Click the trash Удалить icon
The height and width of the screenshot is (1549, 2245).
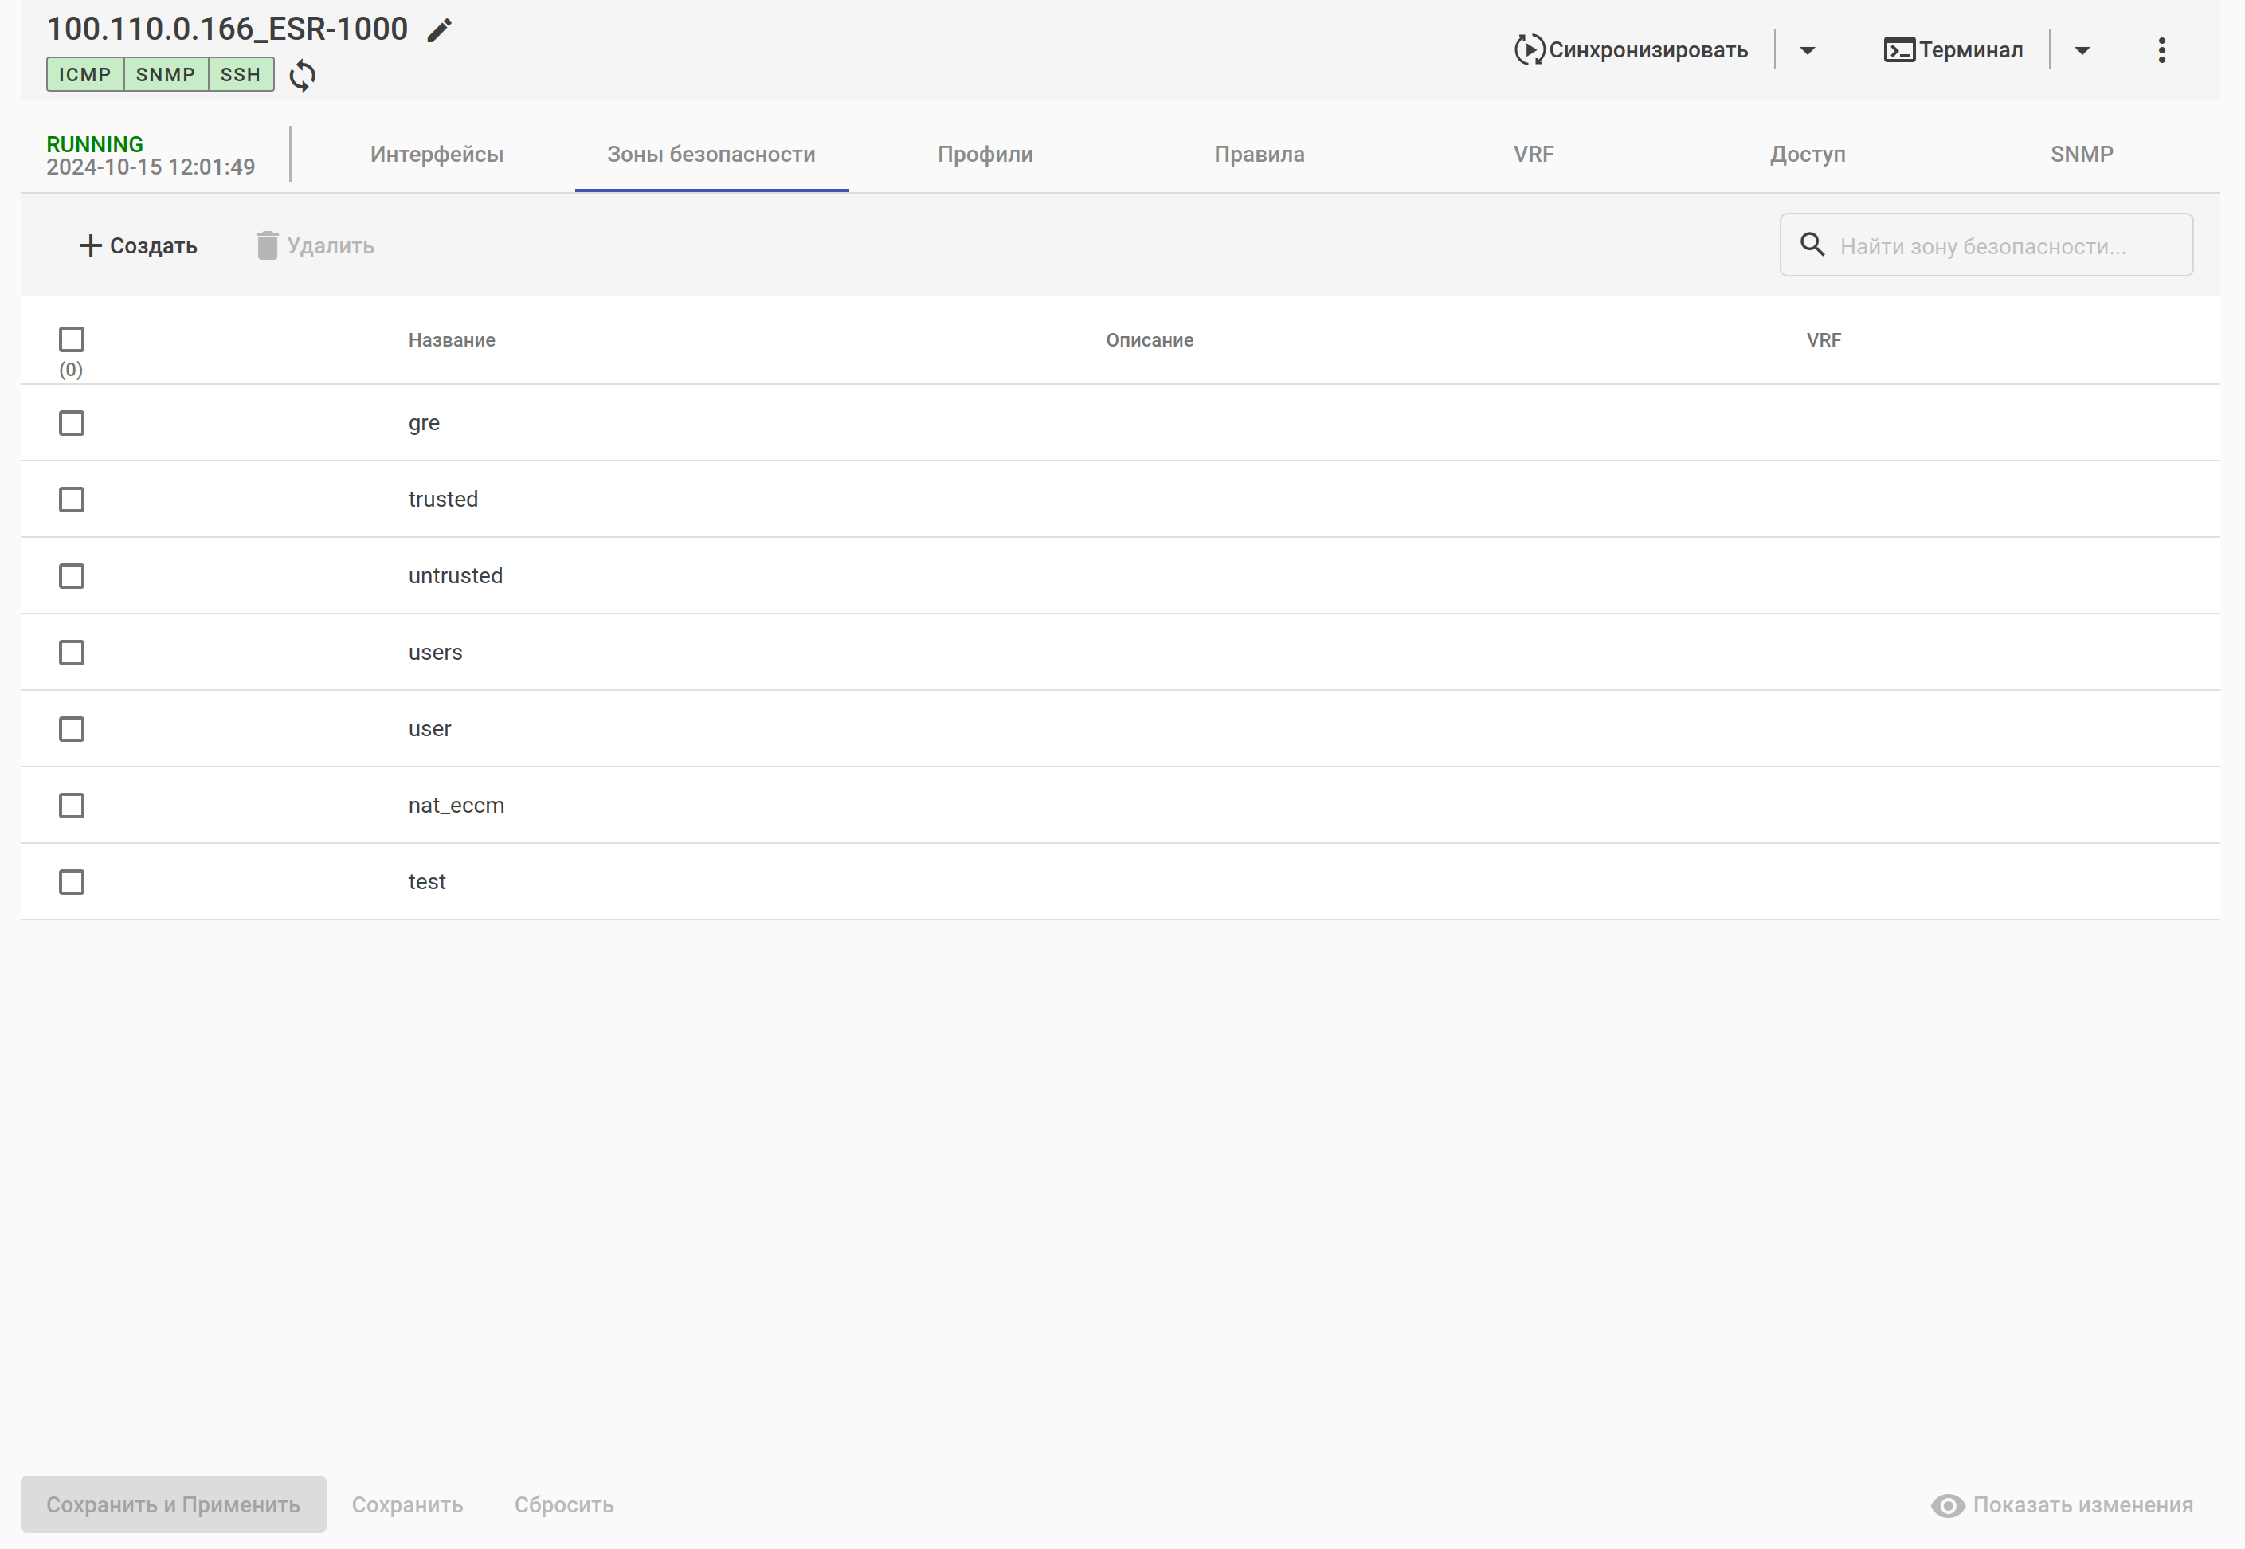[267, 245]
